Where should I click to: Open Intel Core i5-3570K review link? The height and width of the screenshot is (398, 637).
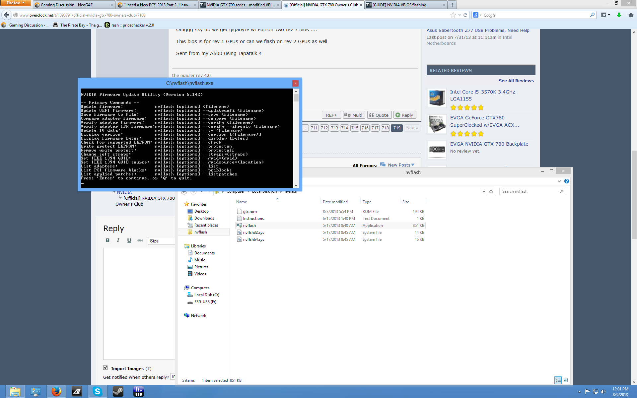[x=482, y=95]
